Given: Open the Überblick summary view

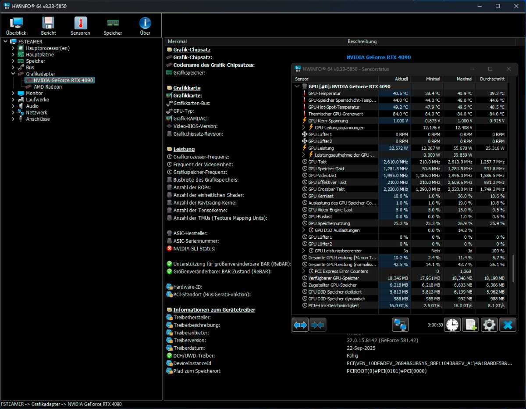Looking at the screenshot, I should pos(16,26).
